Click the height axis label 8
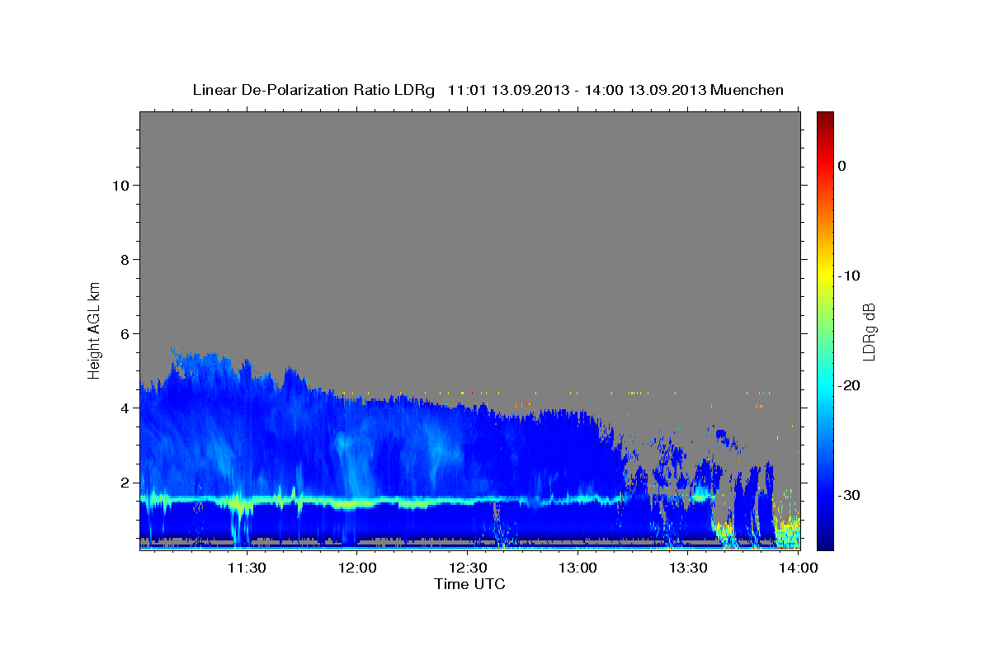990x660 pixels. pos(125,259)
